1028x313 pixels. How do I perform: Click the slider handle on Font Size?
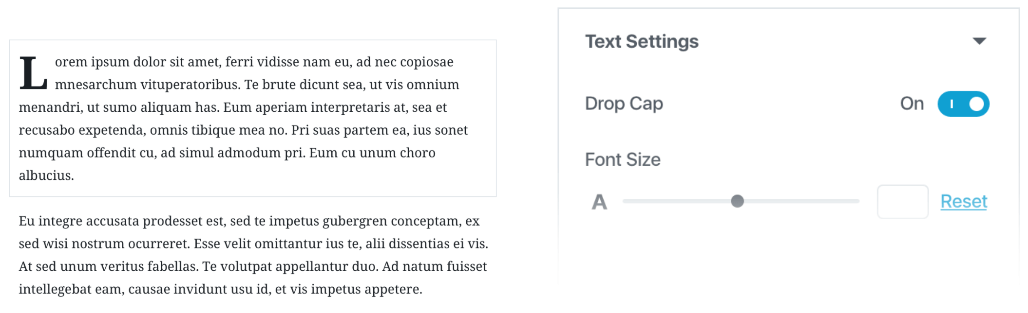[738, 201]
